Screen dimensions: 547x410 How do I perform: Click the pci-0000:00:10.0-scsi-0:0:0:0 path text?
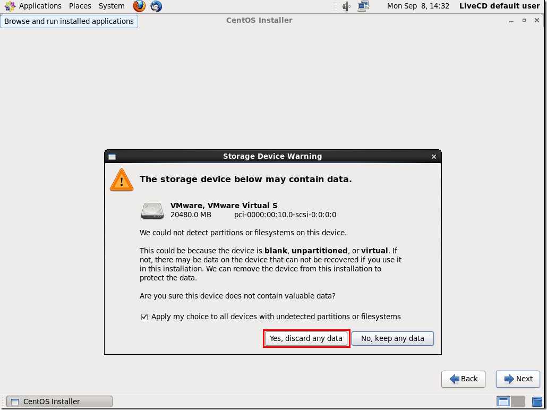285,215
